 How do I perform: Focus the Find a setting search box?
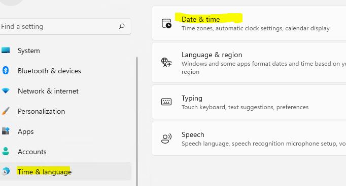tap(65, 26)
